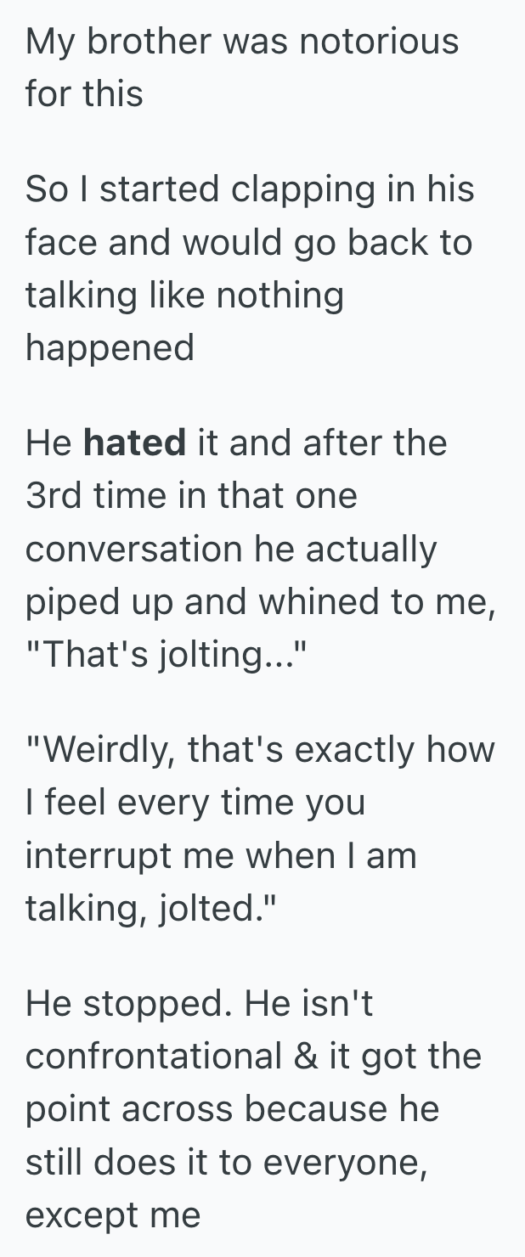Select the line "He stopped. He isn't"
The image size is (525, 1257).
point(199,1004)
